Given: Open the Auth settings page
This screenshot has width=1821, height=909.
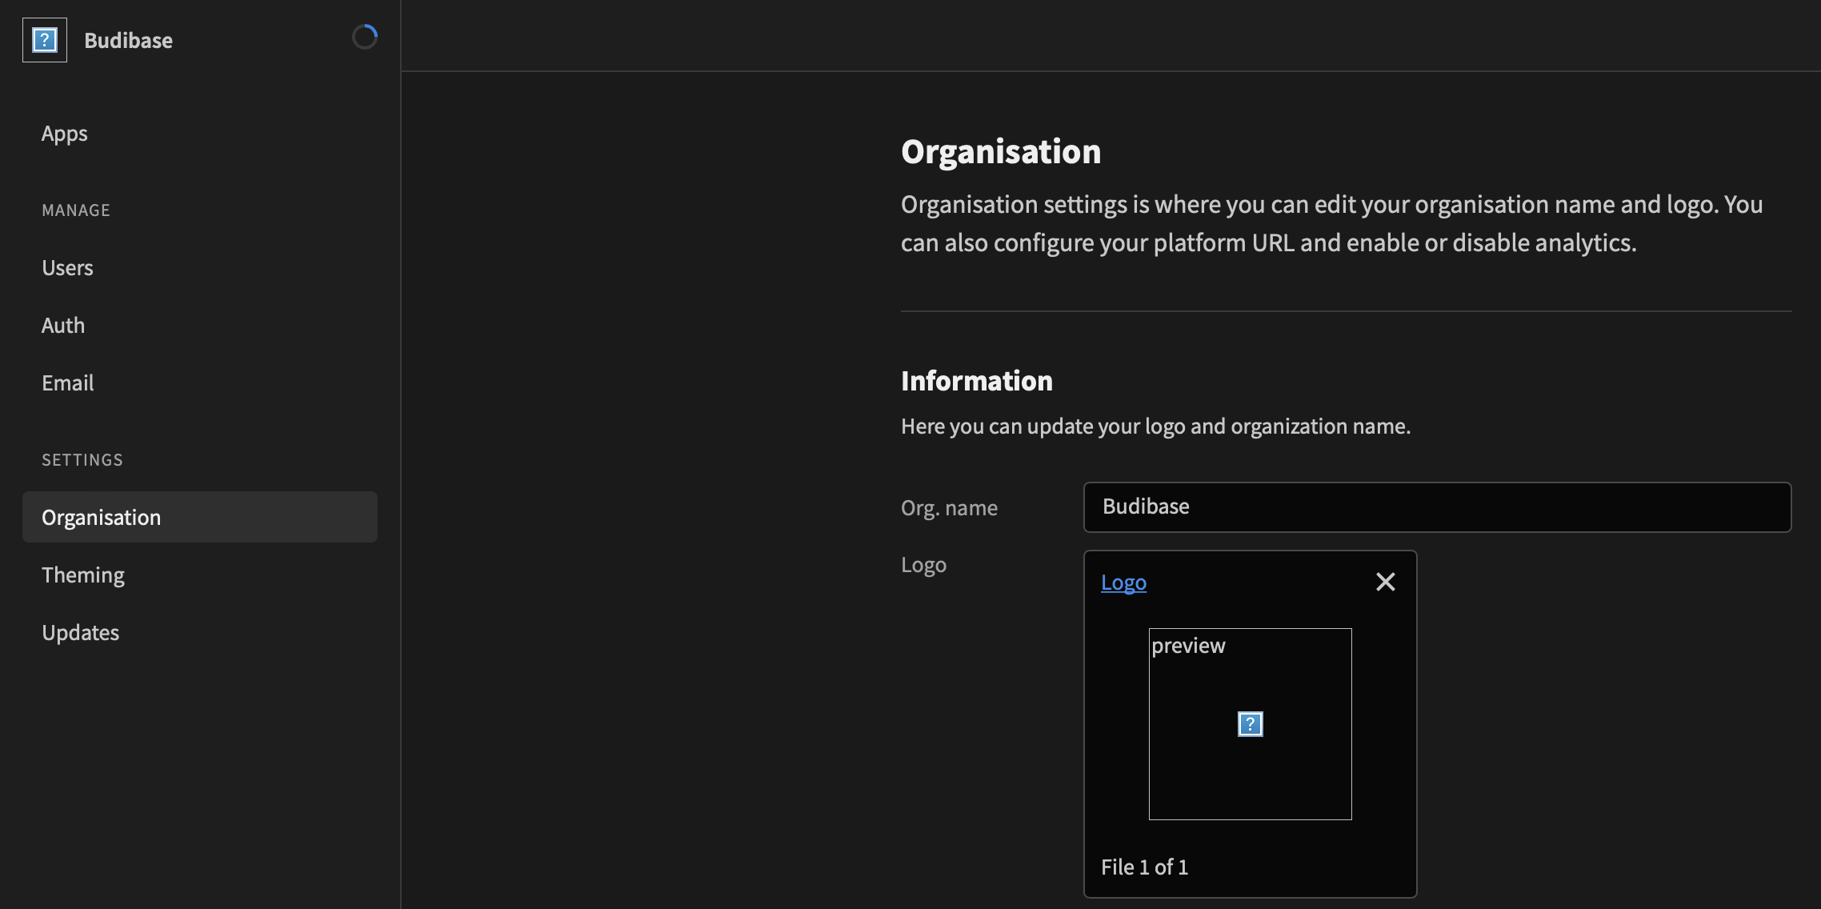Looking at the screenshot, I should pos(63,325).
